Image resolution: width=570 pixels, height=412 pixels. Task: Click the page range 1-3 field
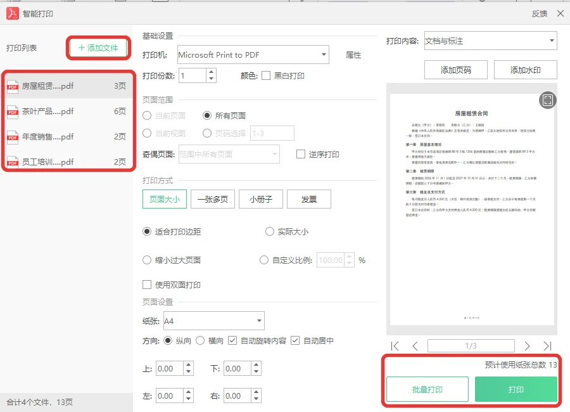tap(272, 133)
